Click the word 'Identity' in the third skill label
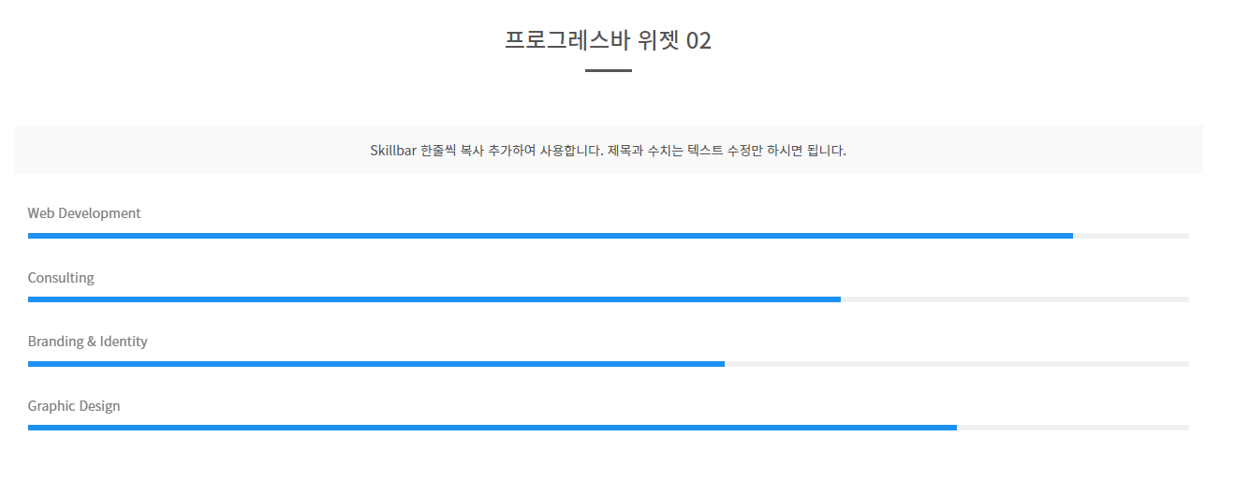Image resolution: width=1235 pixels, height=495 pixels. pos(124,342)
